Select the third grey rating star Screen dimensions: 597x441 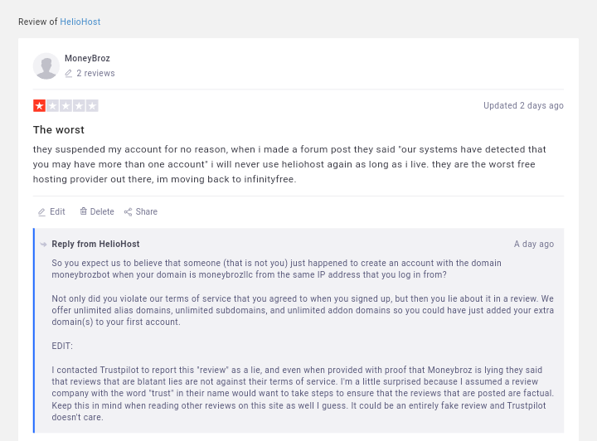click(x=66, y=106)
